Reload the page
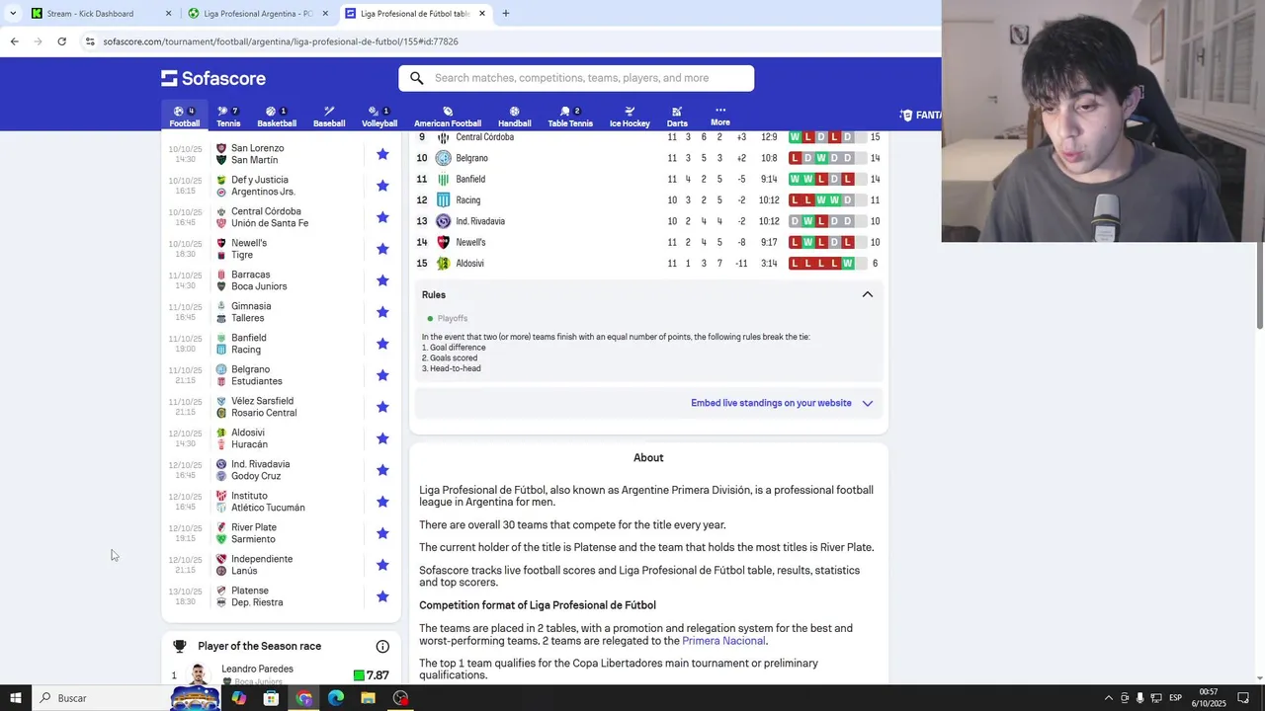 coord(61,41)
